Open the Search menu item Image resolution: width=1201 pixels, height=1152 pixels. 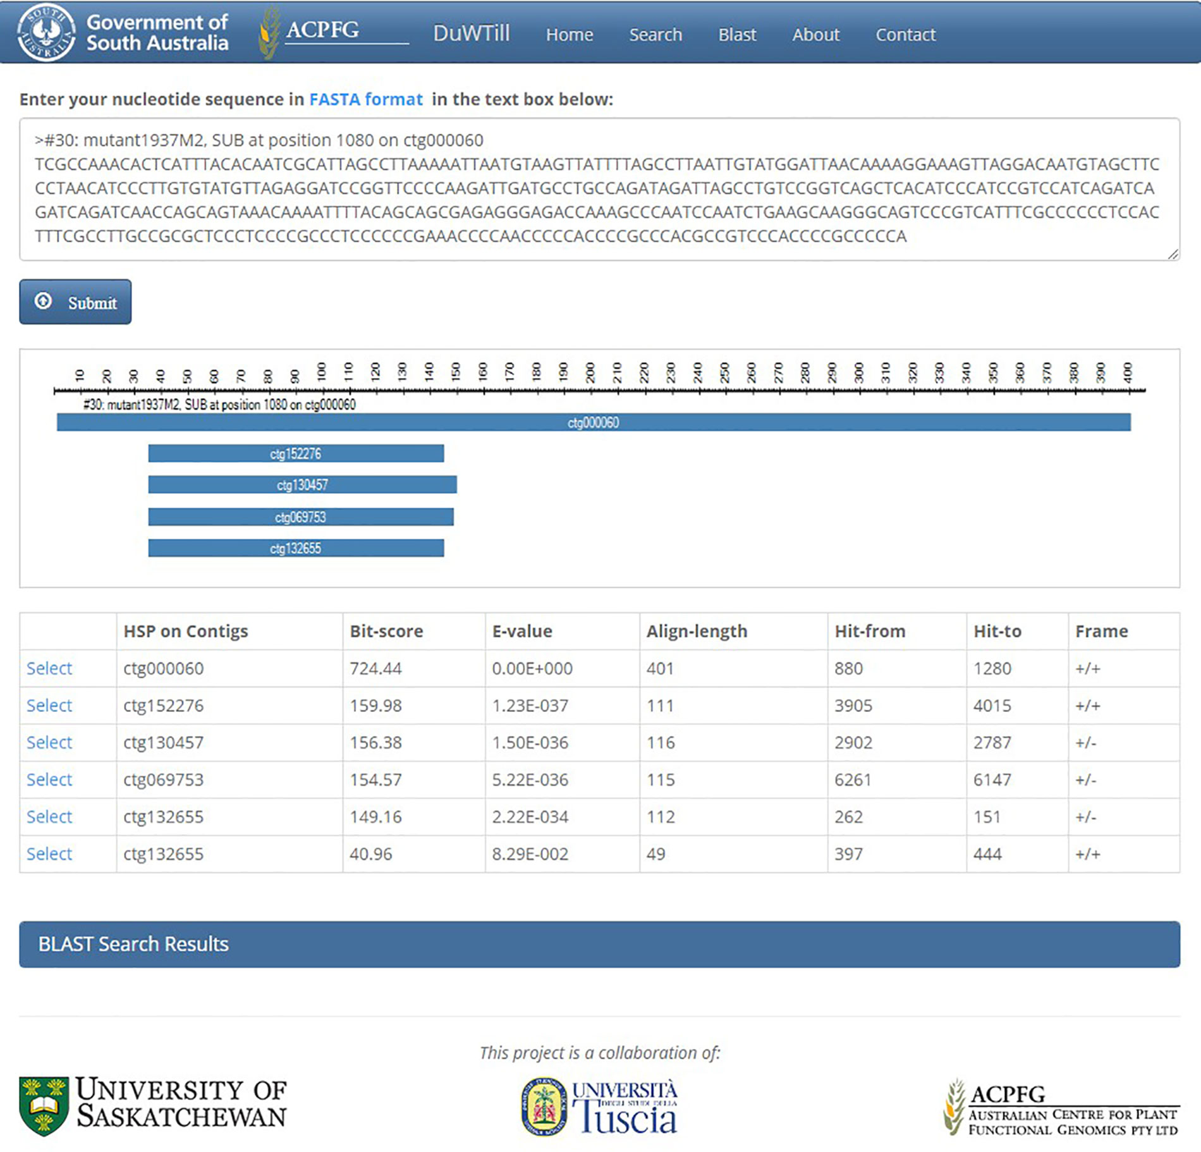click(x=655, y=34)
